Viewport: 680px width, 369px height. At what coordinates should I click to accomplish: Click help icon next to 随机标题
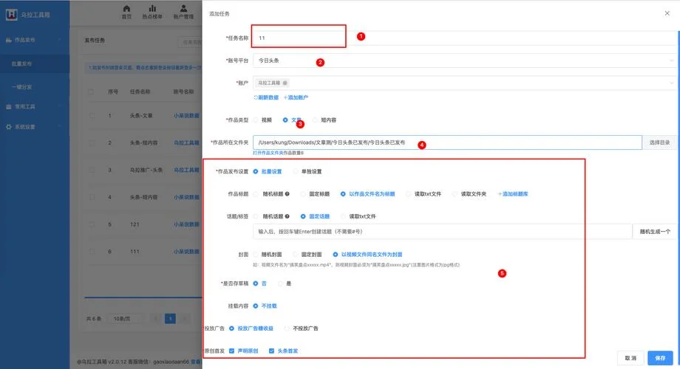pos(287,194)
